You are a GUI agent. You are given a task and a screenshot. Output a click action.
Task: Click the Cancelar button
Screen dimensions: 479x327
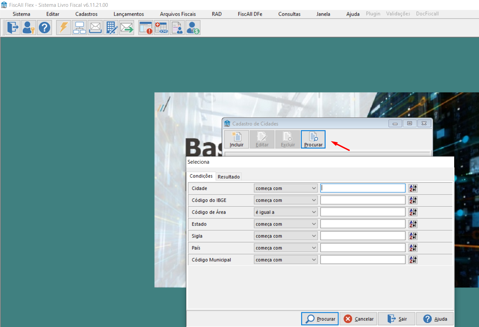[358, 319]
